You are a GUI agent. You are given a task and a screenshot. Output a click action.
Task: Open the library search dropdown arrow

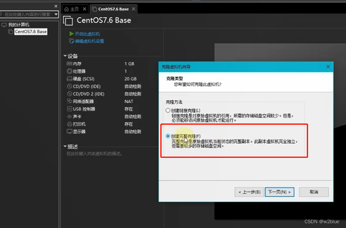[x=56, y=15]
